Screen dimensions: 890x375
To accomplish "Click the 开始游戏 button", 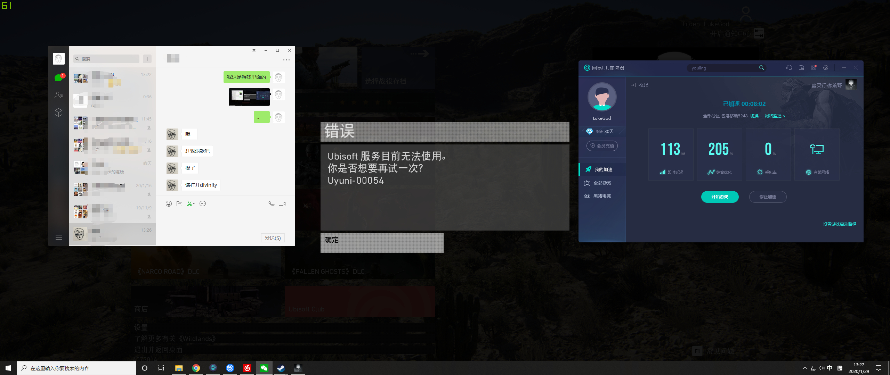I will click(720, 197).
